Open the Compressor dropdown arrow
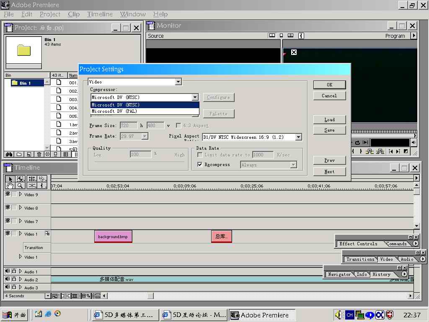 click(195, 97)
